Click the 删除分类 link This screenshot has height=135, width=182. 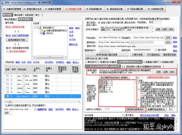point(73,44)
